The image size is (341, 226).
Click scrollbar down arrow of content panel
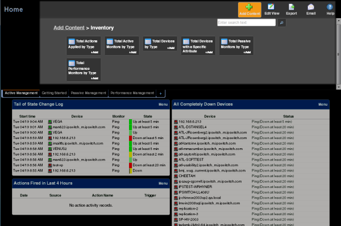(x=338, y=87)
